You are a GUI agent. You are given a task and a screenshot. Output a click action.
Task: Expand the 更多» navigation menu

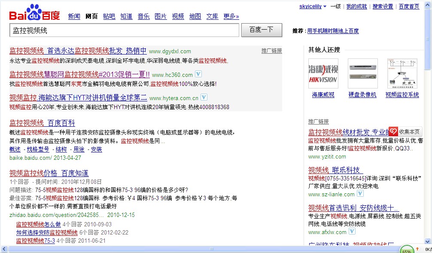tap(231, 16)
